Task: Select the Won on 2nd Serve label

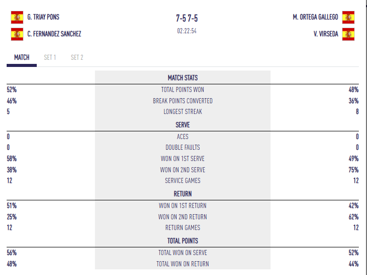Action: (183, 170)
